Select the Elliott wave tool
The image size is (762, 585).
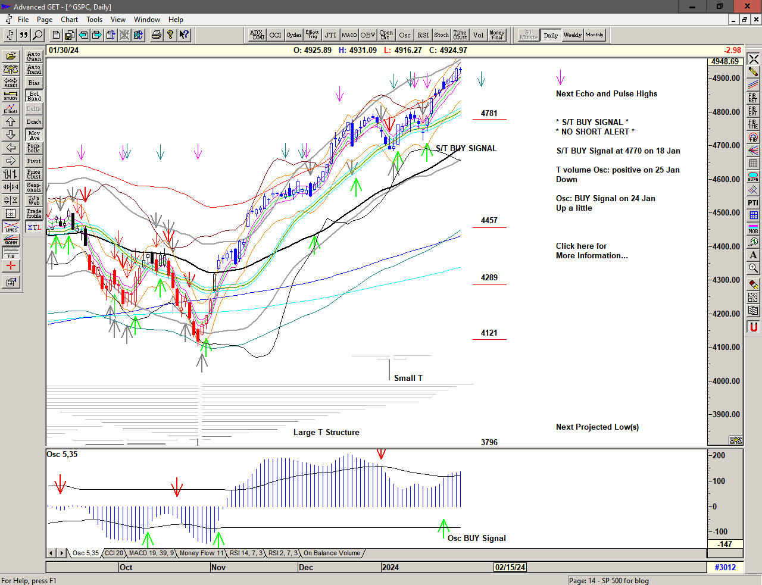pyautogui.click(x=11, y=108)
